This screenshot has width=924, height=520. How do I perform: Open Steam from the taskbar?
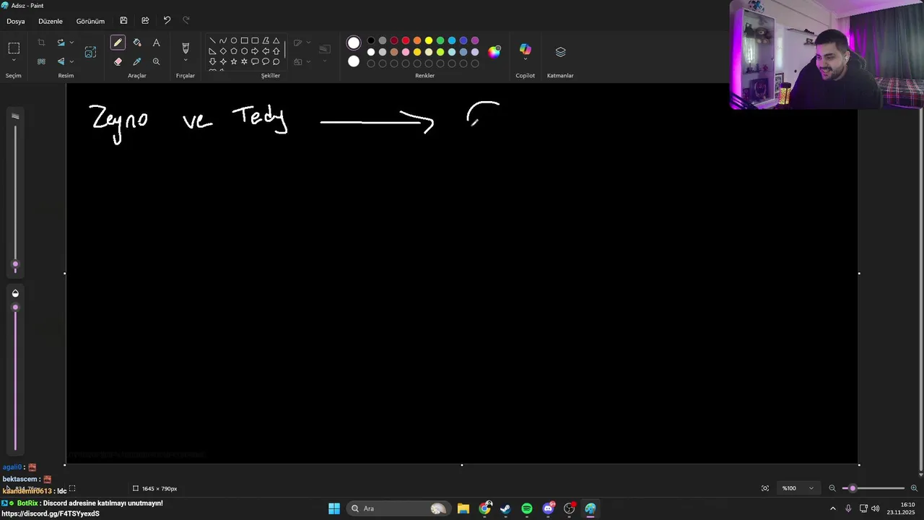coord(505,508)
